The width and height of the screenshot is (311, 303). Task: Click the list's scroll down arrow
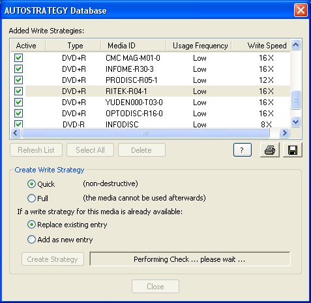295,121
